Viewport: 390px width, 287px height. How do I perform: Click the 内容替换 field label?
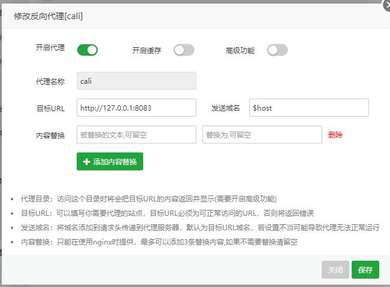[50, 136]
